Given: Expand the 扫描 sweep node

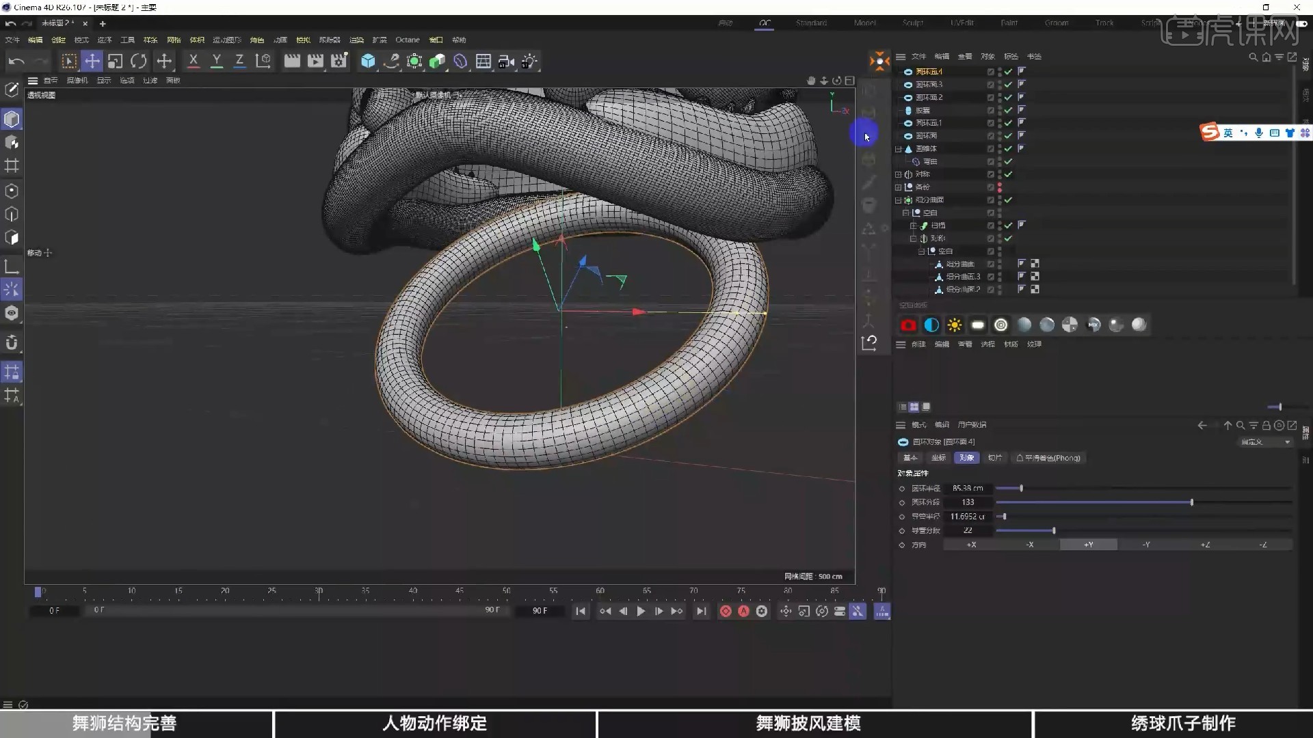Looking at the screenshot, I should pyautogui.click(x=913, y=225).
